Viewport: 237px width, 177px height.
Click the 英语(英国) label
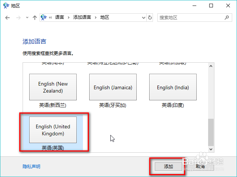53,148
